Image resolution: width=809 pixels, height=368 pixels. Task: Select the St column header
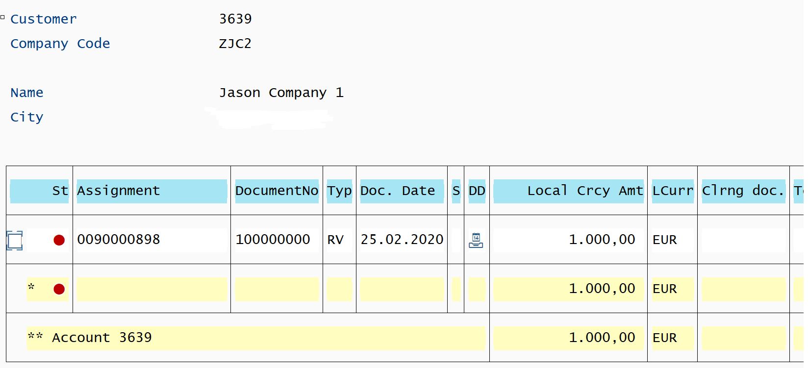click(x=39, y=191)
